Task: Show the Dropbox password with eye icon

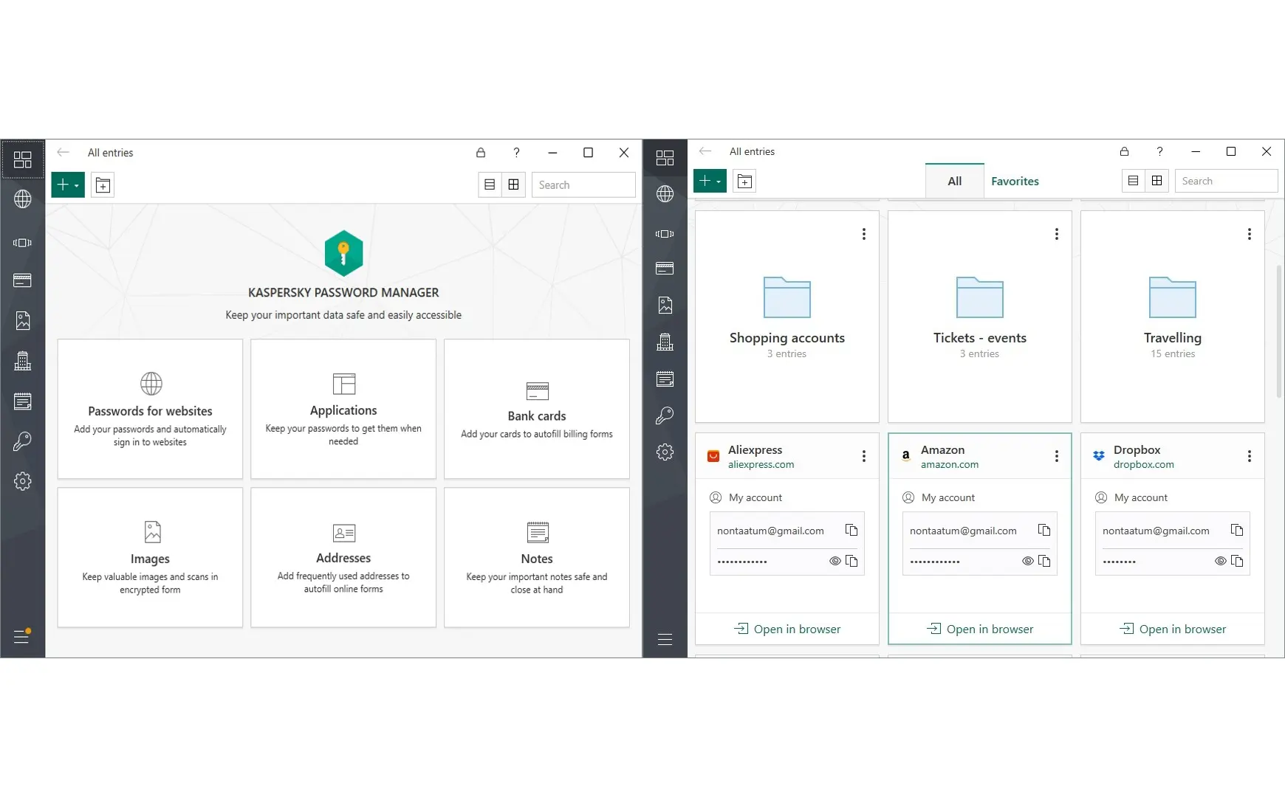Action: [x=1220, y=561]
